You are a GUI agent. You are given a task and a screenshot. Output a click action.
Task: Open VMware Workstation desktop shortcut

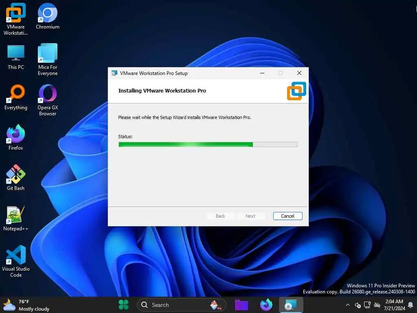[x=16, y=19]
